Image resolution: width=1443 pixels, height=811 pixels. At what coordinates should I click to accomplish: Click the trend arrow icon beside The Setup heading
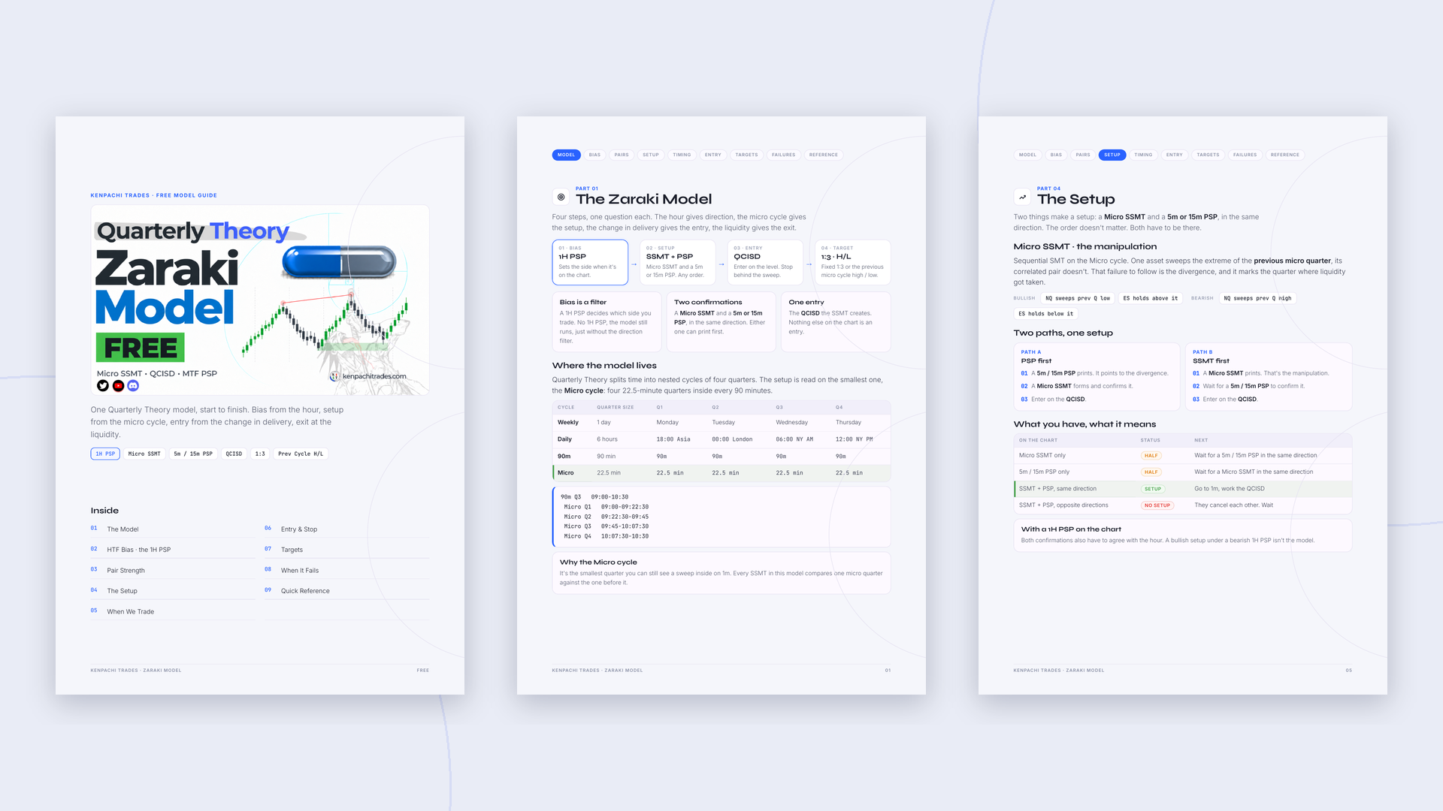1022,197
